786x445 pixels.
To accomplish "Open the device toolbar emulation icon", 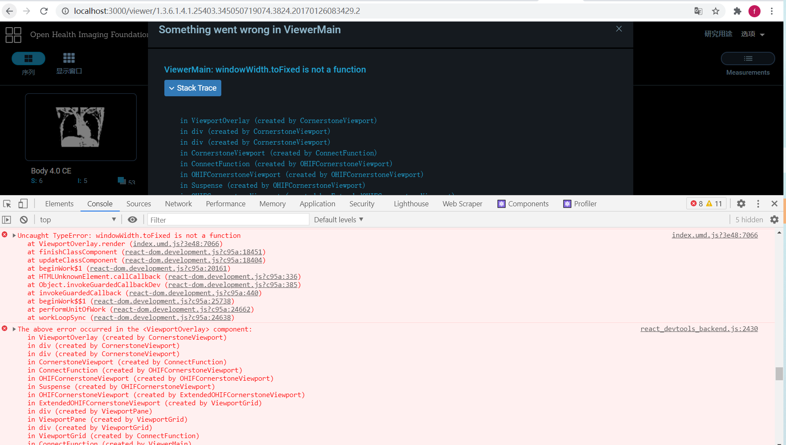I will click(x=23, y=203).
